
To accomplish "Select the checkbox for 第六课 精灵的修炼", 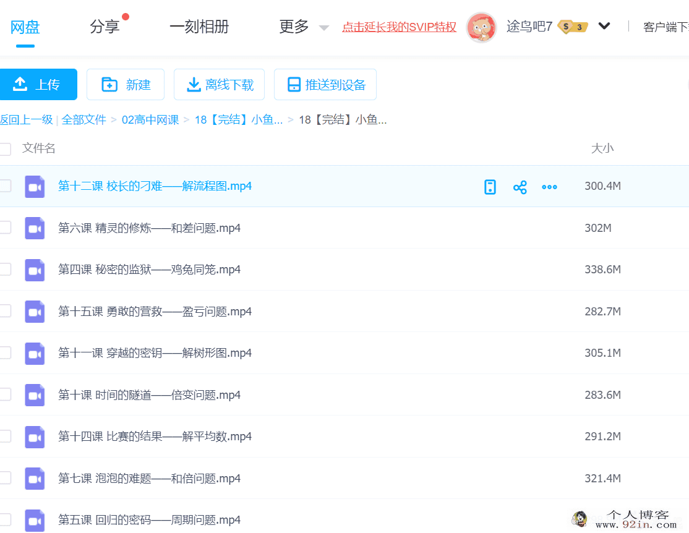I will pyautogui.click(x=5, y=228).
